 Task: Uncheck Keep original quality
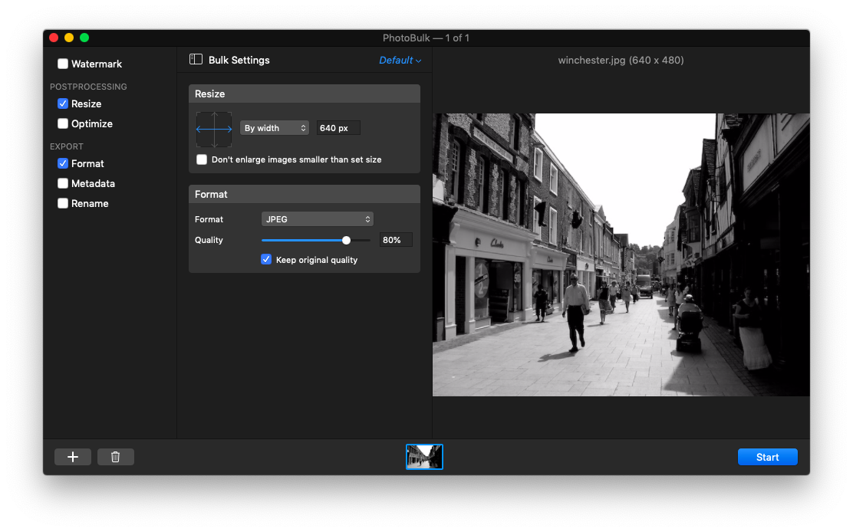click(266, 260)
